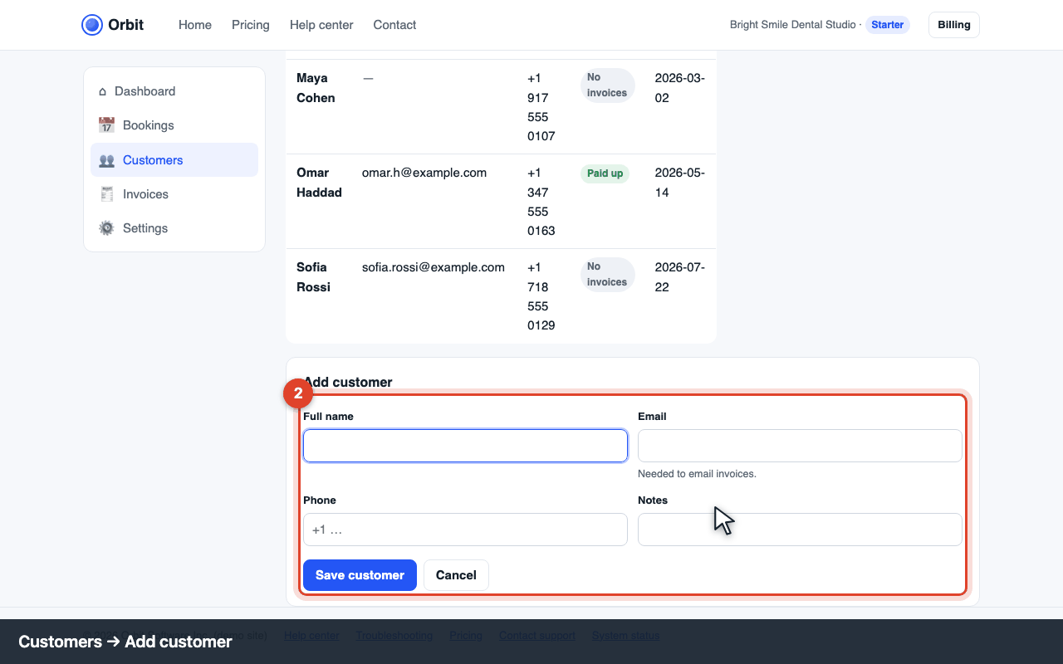The width and height of the screenshot is (1063, 664).
Task: Open Help center in top navigation
Action: [321, 25]
